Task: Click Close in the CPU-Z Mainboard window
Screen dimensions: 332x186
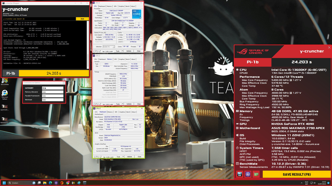Action: [140, 157]
